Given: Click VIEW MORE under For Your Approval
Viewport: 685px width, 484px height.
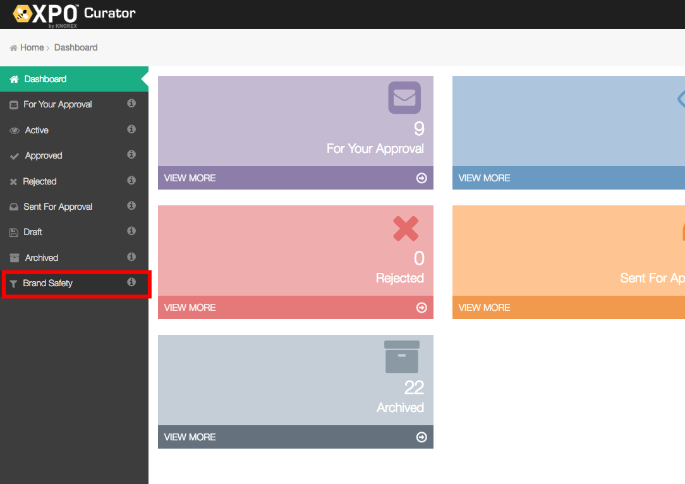Looking at the screenshot, I should click(190, 178).
